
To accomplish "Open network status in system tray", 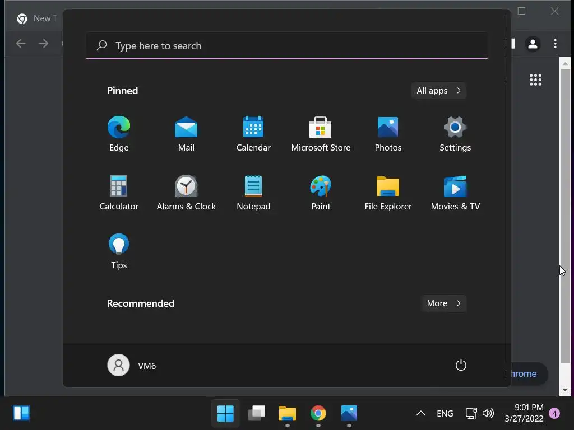I will [x=471, y=414].
